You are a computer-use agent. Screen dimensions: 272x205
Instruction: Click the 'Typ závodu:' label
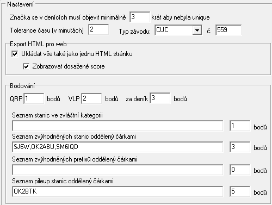(135, 32)
